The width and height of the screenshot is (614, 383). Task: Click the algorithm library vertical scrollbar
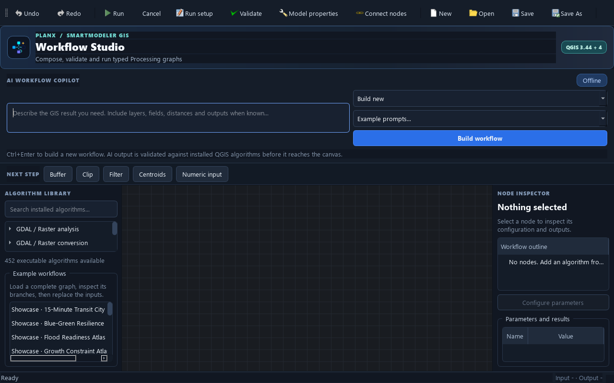point(115,228)
